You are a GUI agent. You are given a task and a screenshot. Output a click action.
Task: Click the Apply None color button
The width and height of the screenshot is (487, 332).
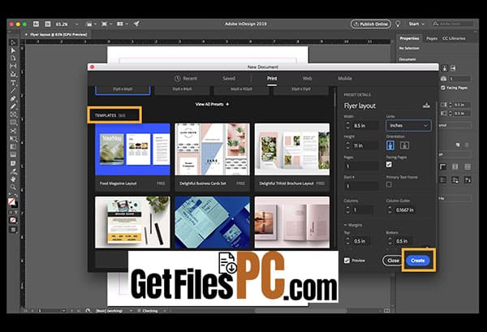pos(13,220)
